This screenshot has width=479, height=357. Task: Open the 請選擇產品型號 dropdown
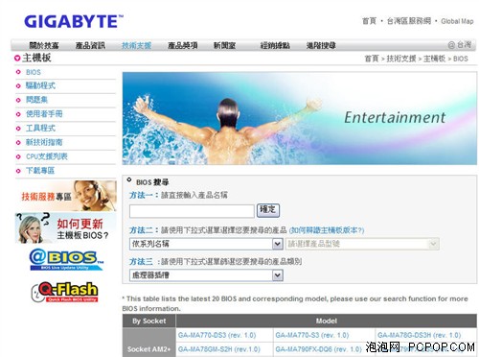click(362, 244)
